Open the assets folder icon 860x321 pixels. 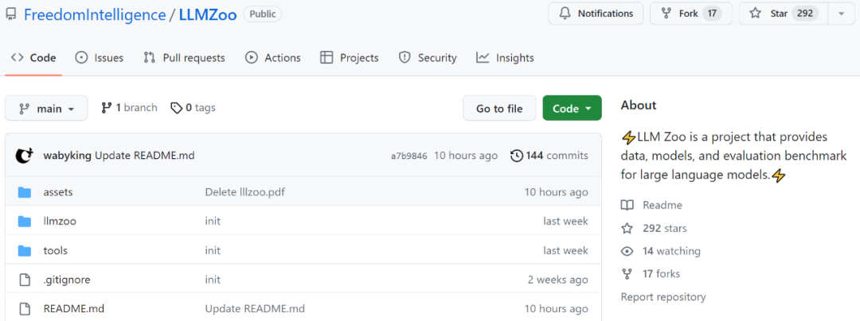pyautogui.click(x=24, y=192)
